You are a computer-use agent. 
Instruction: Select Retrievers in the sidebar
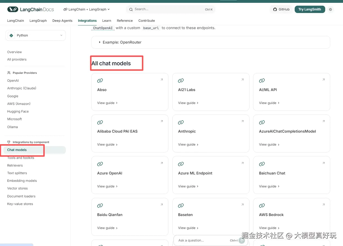[x=15, y=165]
